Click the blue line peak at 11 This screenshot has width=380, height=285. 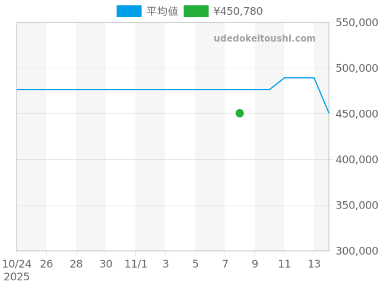284,78
